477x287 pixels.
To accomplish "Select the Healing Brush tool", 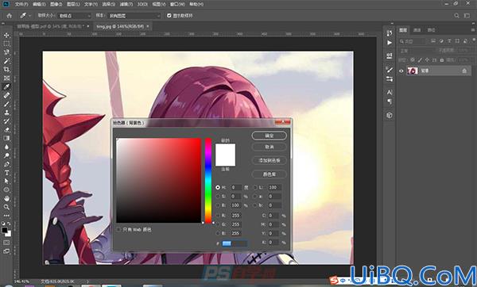I will (x=6, y=95).
